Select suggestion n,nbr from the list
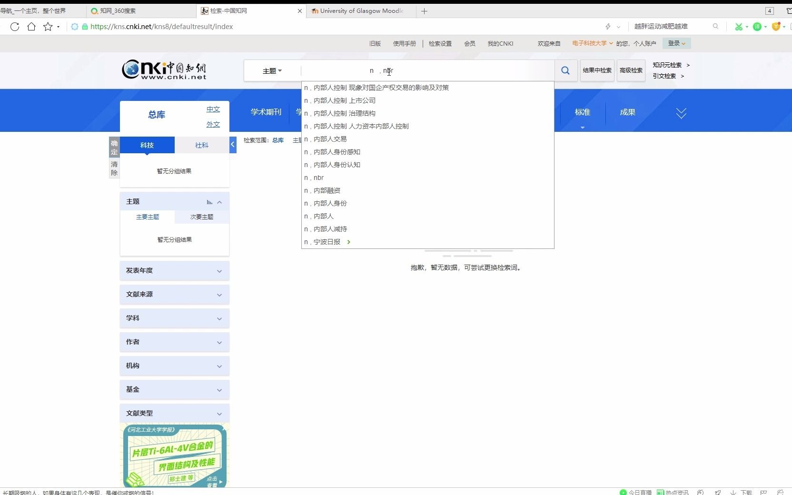792x495 pixels. (x=314, y=178)
